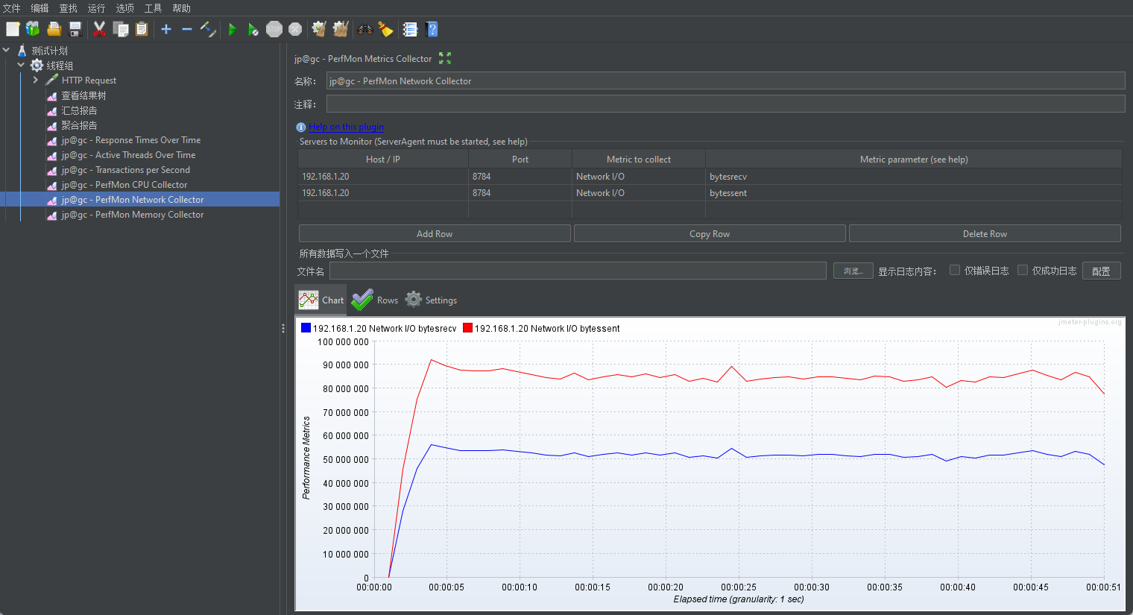The image size is (1133, 615).
Task: Select Transactions per Second listener
Action: coord(125,170)
